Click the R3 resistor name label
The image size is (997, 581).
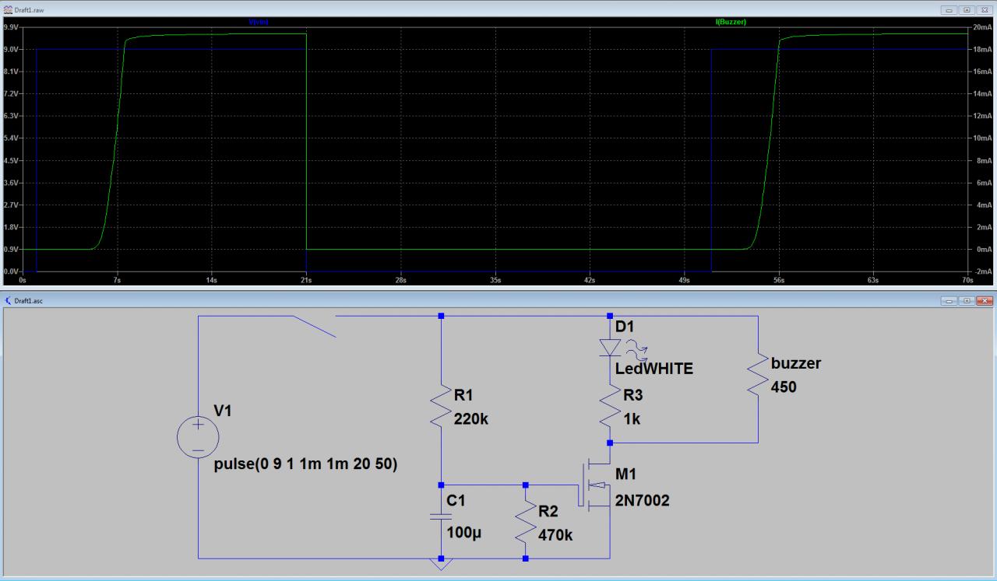[632, 397]
